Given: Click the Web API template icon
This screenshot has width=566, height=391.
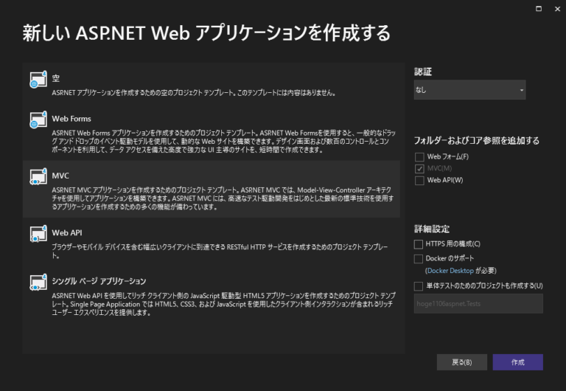Looking at the screenshot, I should coord(38,235).
